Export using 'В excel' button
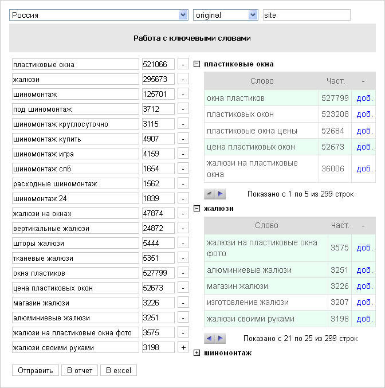The width and height of the screenshot is (385, 388). click(119, 370)
